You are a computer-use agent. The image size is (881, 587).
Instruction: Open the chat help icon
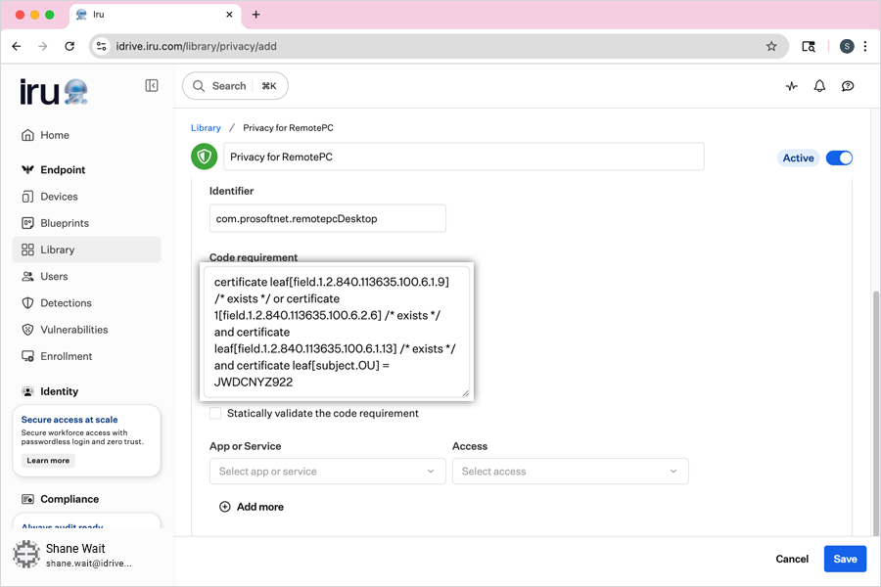click(x=848, y=86)
